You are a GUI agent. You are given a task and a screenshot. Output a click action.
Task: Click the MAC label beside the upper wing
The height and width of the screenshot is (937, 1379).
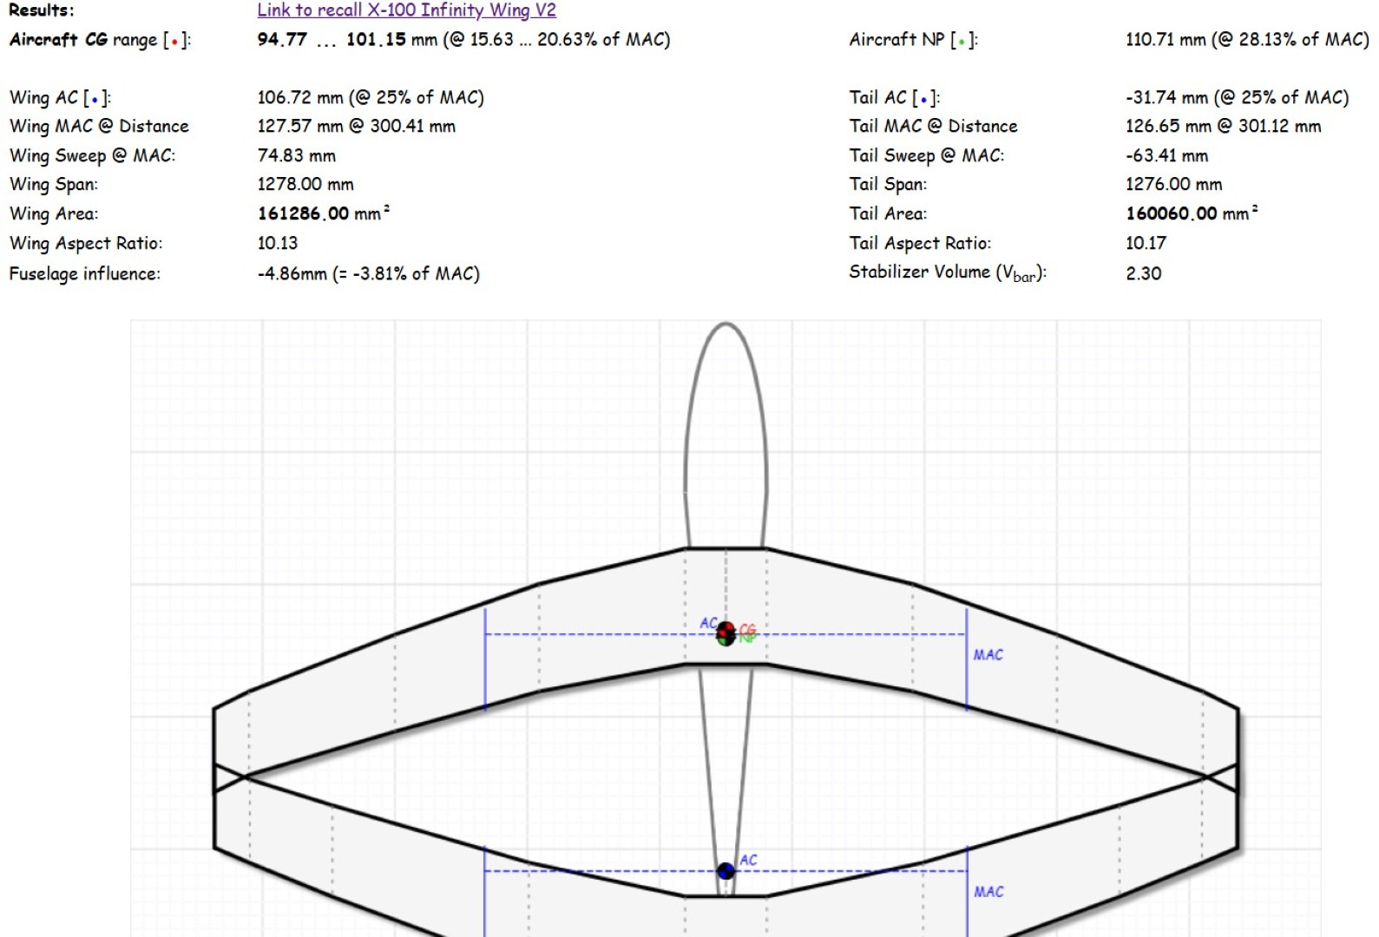click(x=988, y=655)
